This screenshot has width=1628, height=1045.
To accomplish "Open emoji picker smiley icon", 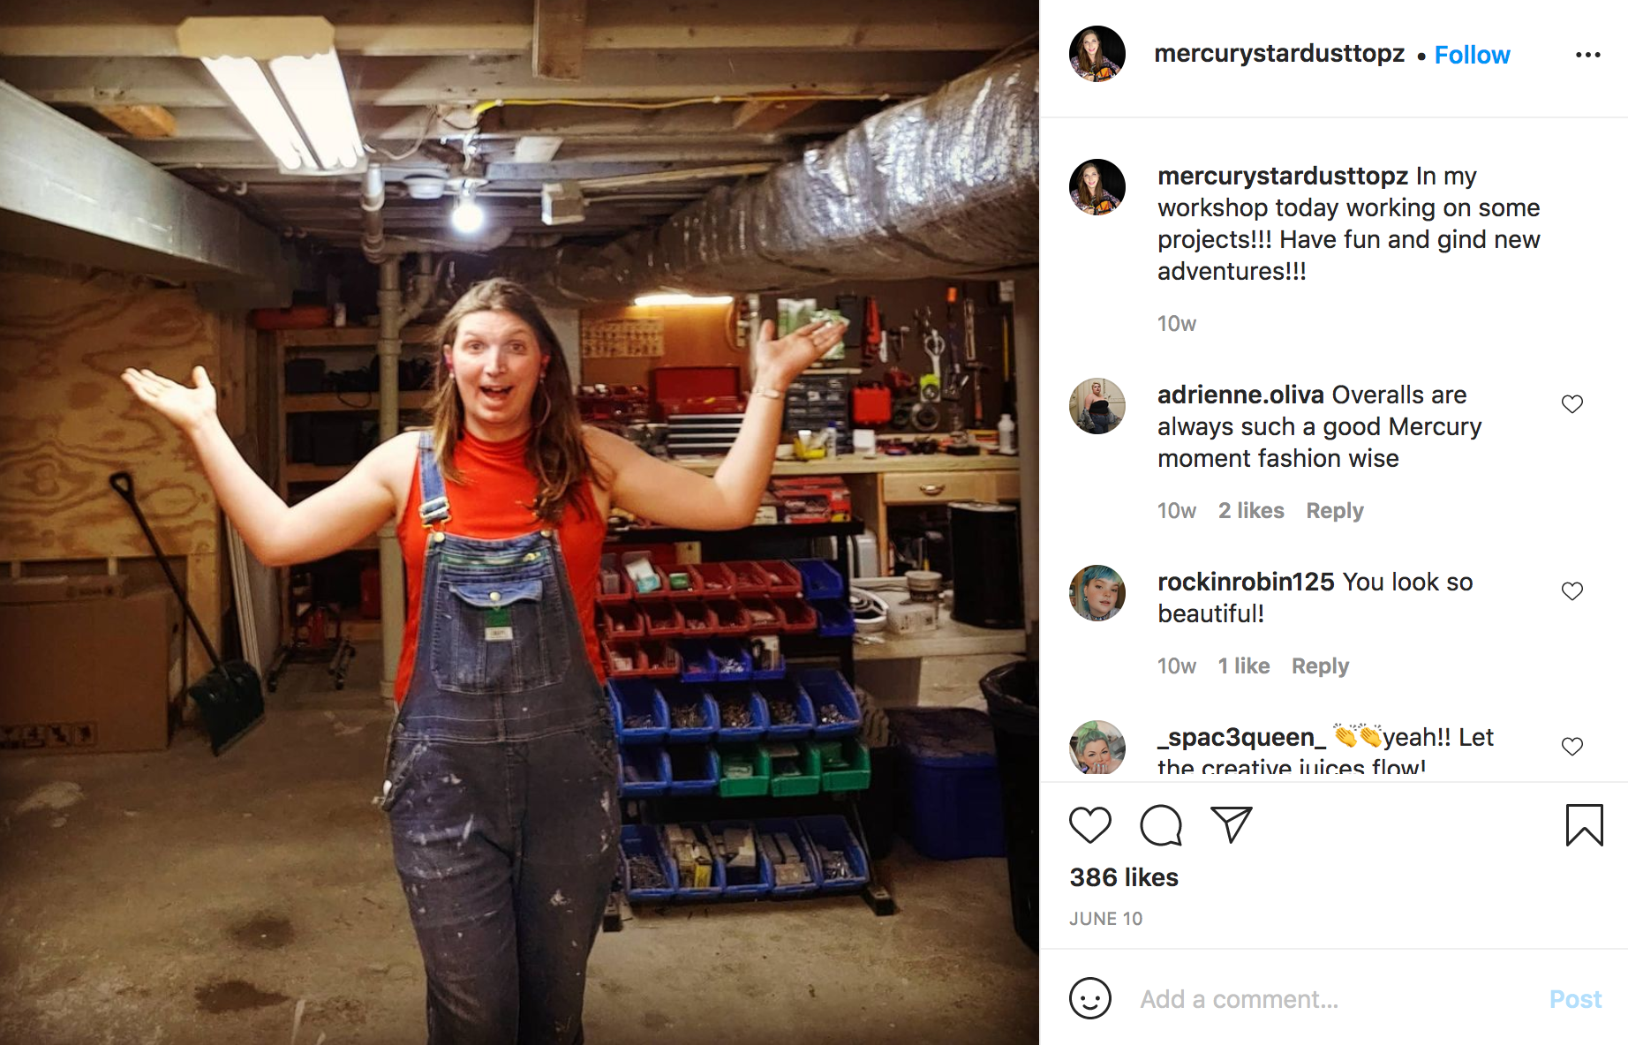I will (1089, 998).
